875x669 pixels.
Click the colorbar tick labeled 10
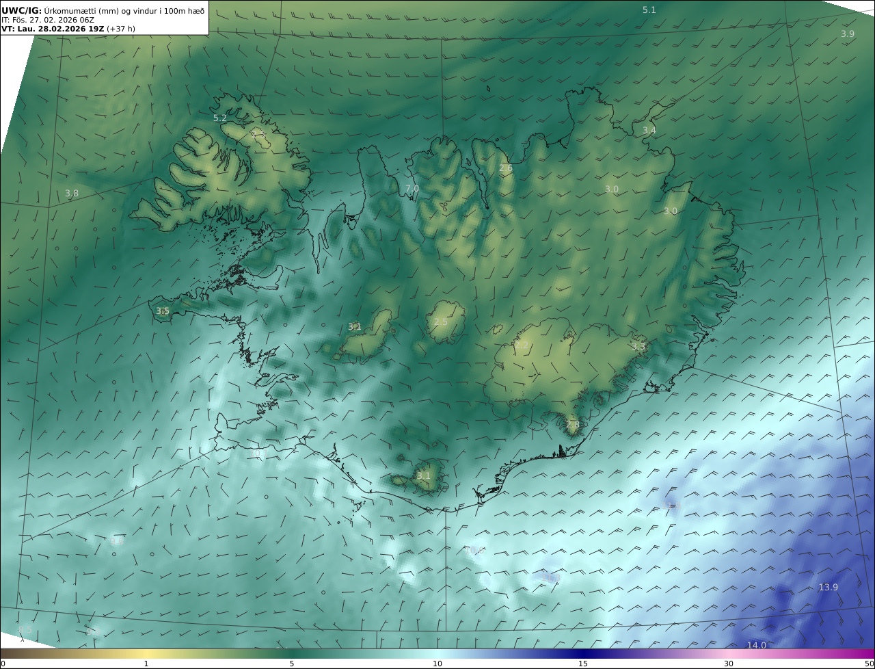point(437,664)
